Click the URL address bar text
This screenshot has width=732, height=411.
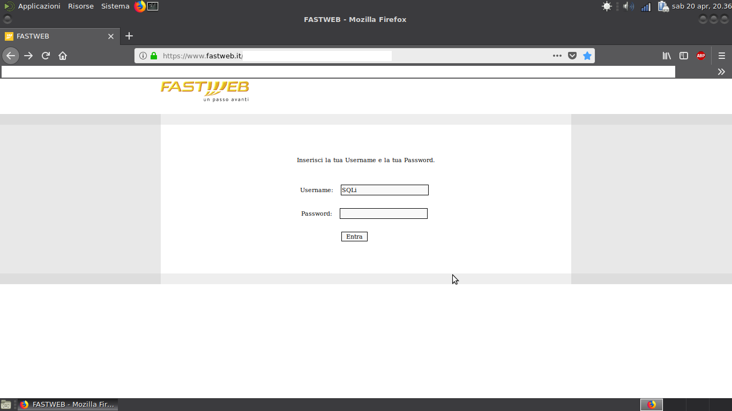tap(203, 56)
